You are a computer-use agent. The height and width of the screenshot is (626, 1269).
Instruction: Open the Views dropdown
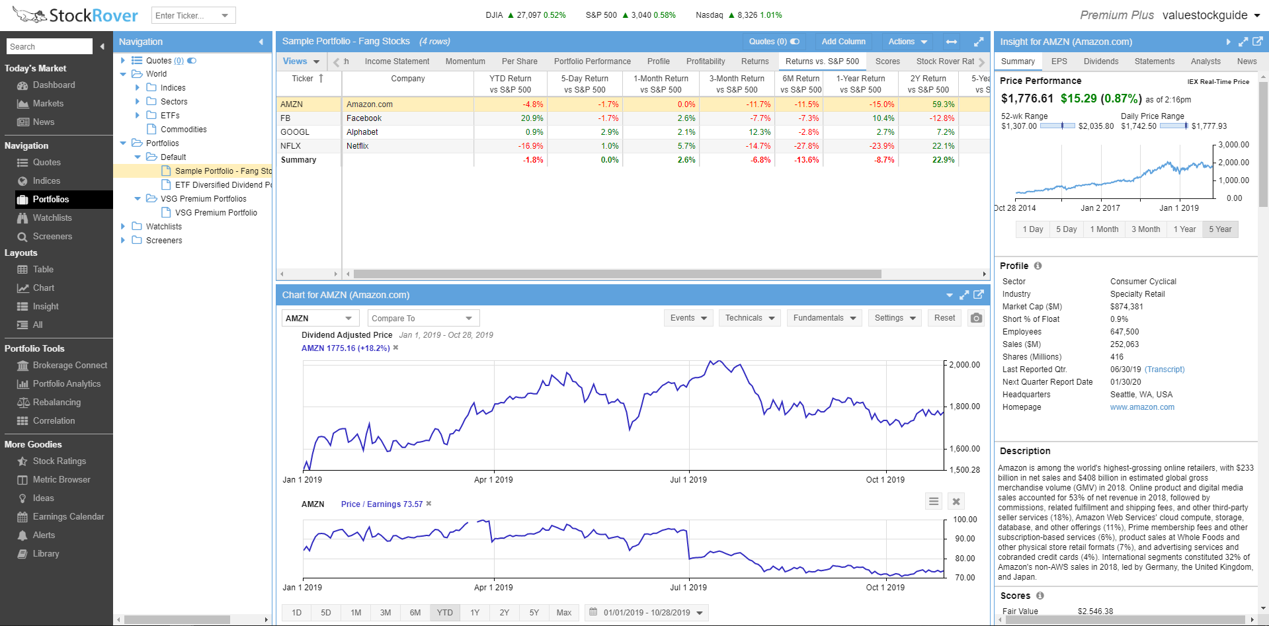302,61
